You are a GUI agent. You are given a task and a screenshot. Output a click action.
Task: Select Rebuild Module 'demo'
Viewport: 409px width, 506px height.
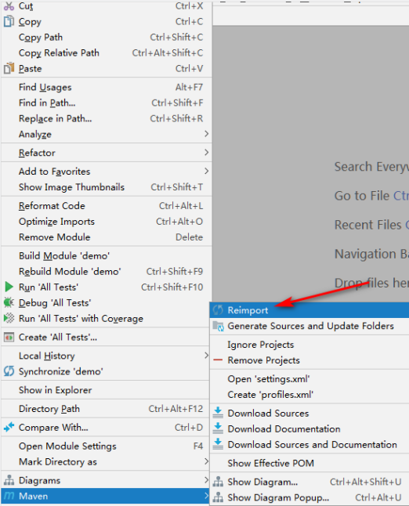coord(107,271)
